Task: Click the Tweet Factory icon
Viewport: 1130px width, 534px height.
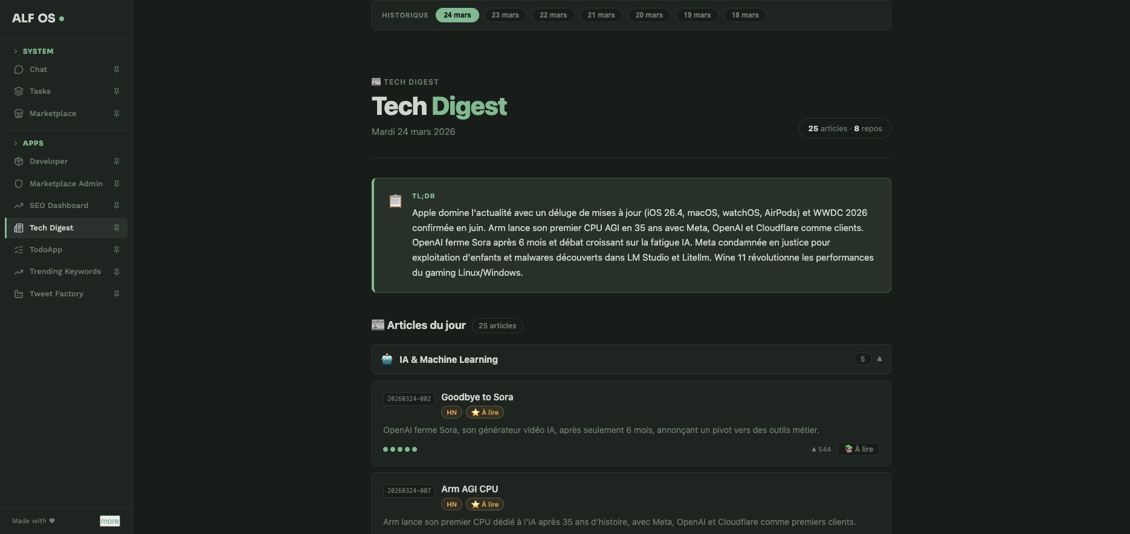Action: tap(19, 294)
